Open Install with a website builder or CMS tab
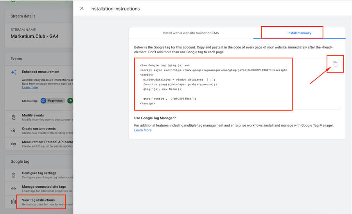 click(190, 33)
